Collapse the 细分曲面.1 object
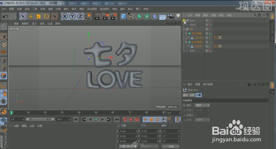 coord(186,42)
